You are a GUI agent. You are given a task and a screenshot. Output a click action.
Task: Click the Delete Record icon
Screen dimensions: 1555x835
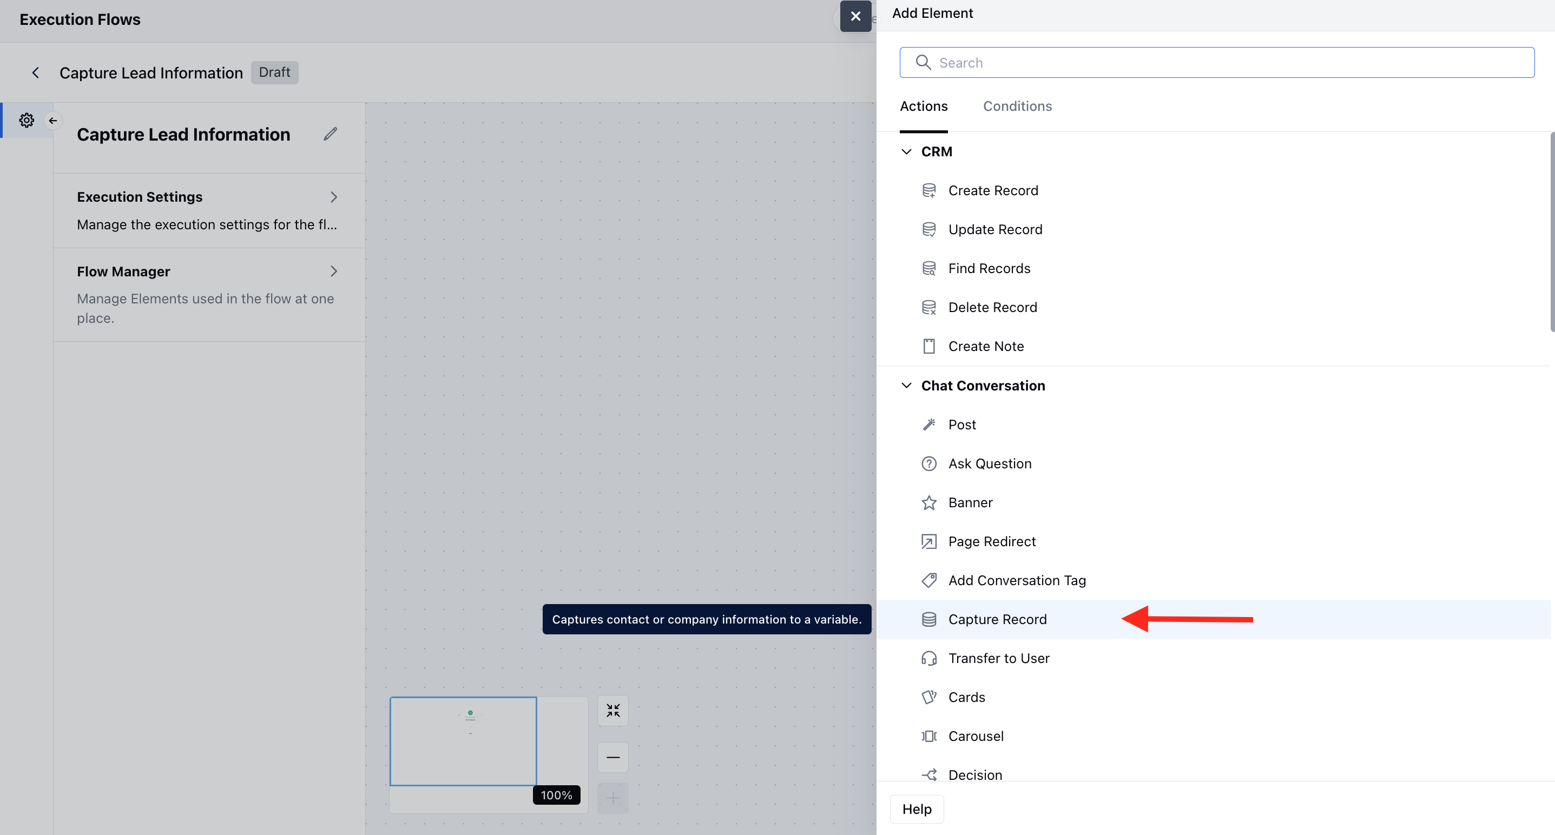coord(929,308)
